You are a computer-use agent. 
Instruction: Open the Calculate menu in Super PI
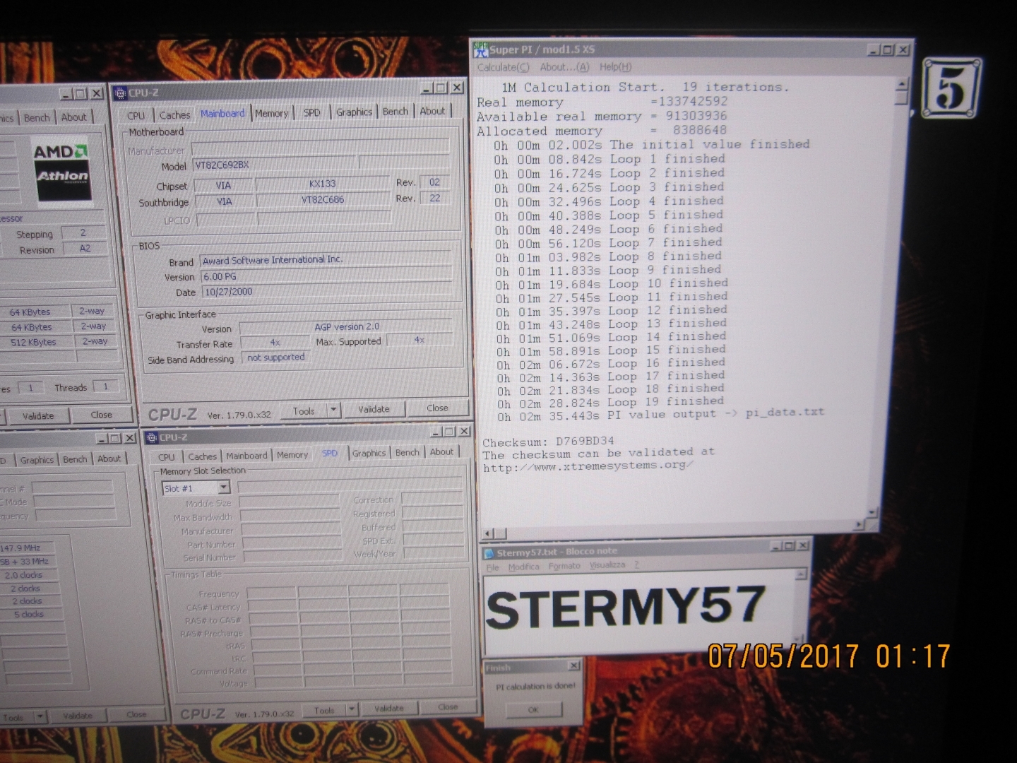point(503,67)
